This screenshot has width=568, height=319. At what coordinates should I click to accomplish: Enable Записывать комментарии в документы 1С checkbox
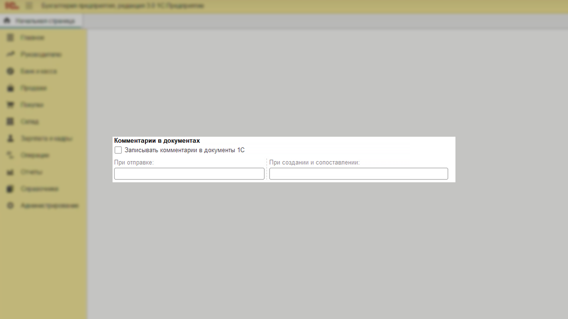118,150
